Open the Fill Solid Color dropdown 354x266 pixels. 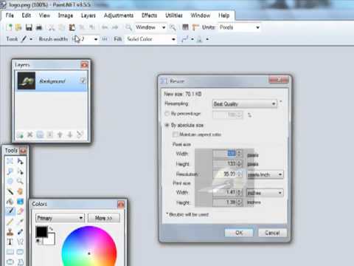pyautogui.click(x=151, y=39)
